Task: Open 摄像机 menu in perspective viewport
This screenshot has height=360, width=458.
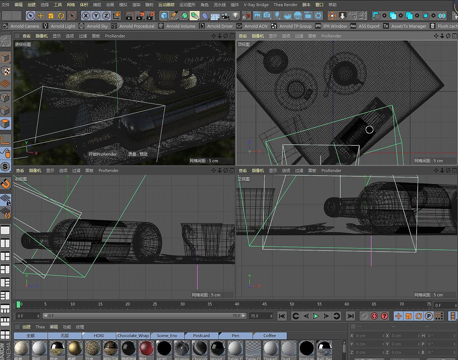Action: (x=41, y=36)
